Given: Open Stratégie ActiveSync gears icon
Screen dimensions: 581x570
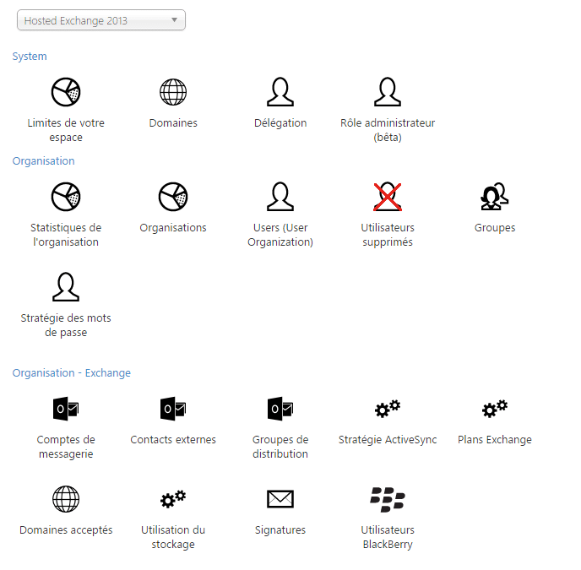Looking at the screenshot, I should coord(388,409).
